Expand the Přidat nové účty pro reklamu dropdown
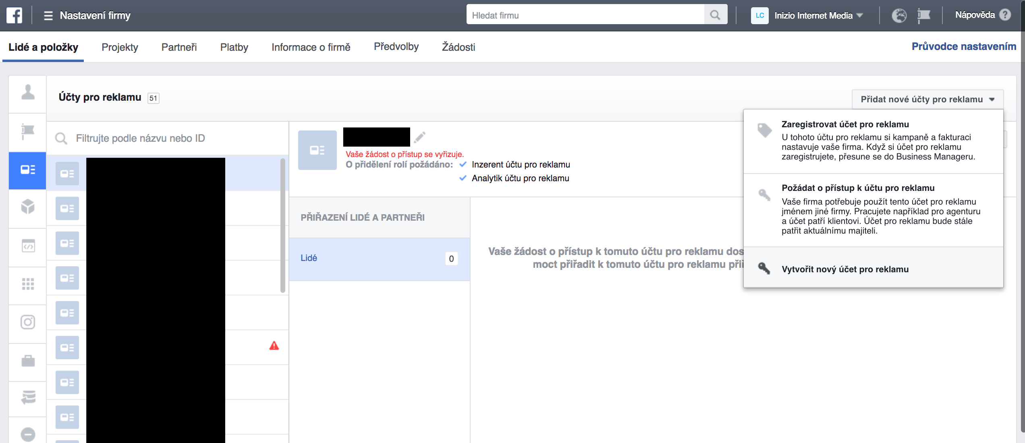Screen dimensions: 1025x443 coord(927,99)
